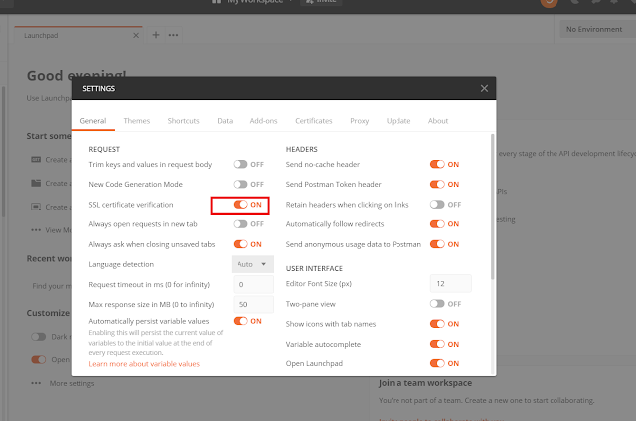Close the Launchpad tab

tap(136, 36)
